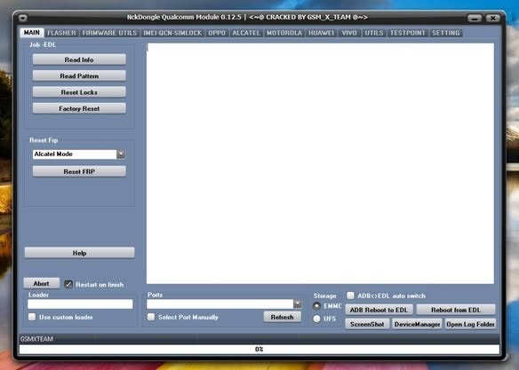Open the MOTOROLA tab
Image resolution: width=519 pixels, height=370 pixels.
(284, 33)
